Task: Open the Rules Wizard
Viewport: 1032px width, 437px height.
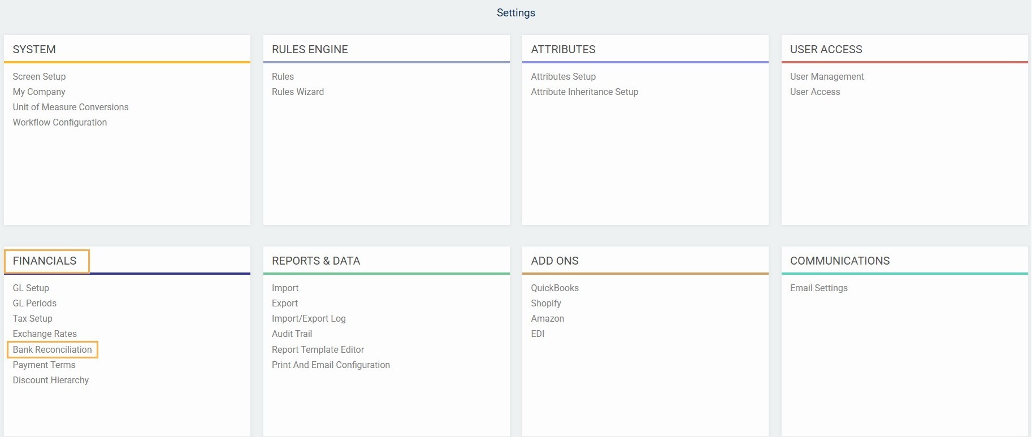Action: [x=298, y=92]
